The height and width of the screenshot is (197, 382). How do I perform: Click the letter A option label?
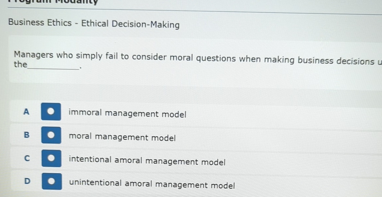26,112
